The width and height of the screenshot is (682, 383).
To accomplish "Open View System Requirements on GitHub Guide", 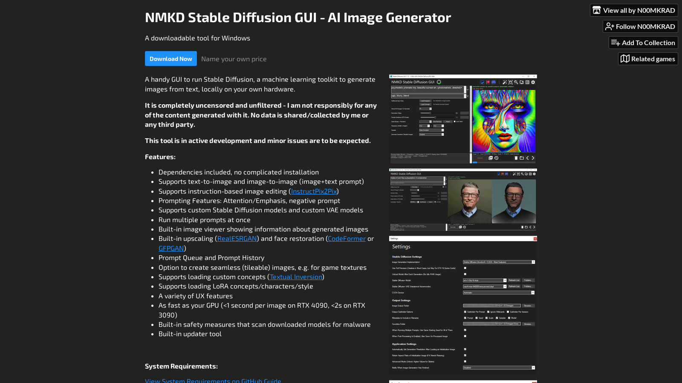I will 213,380.
